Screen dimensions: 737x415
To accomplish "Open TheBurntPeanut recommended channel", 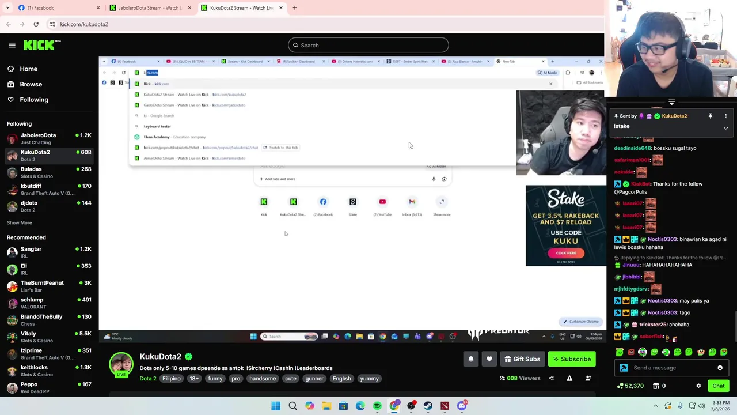I will 49,286.
